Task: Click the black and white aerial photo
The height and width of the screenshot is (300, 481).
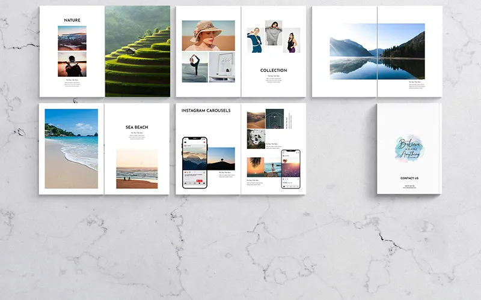Action: point(256,139)
